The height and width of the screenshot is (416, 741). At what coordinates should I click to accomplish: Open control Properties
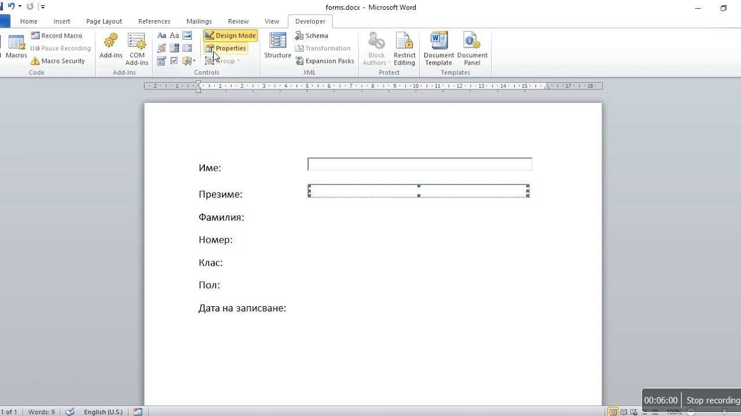(x=226, y=49)
